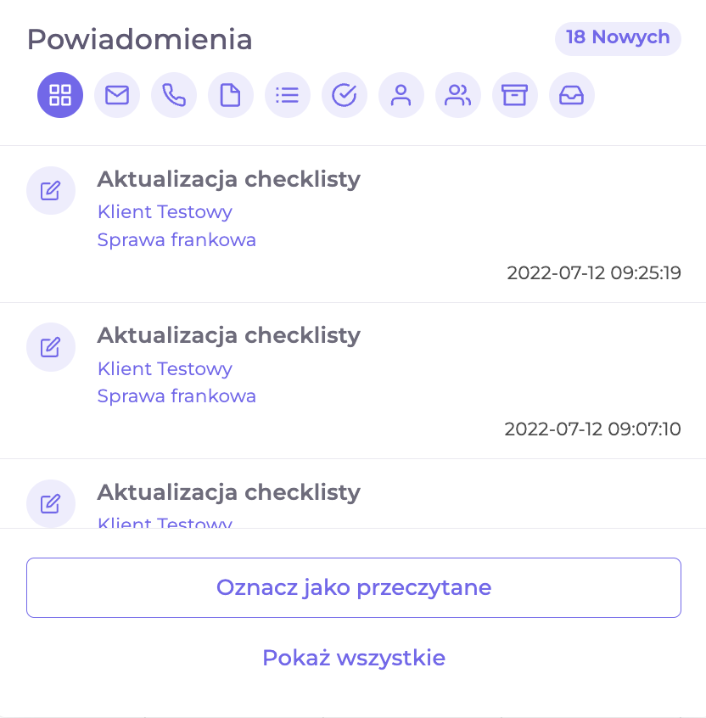Select the archive box filter icon
This screenshot has width=706, height=718.
[514, 95]
